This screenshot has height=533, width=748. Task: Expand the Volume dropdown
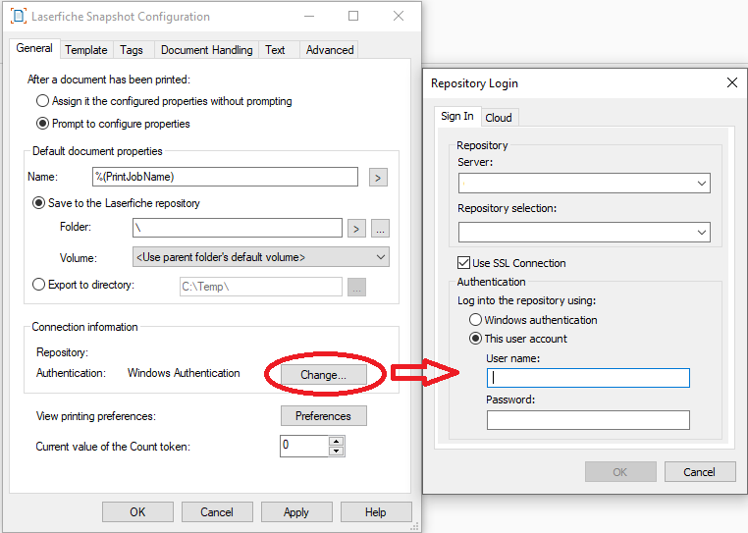point(261,257)
